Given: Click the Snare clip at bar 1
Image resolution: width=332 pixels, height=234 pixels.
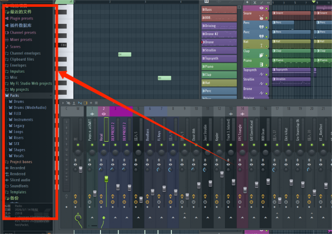Looking at the screenshot, I should (x=291, y=16).
